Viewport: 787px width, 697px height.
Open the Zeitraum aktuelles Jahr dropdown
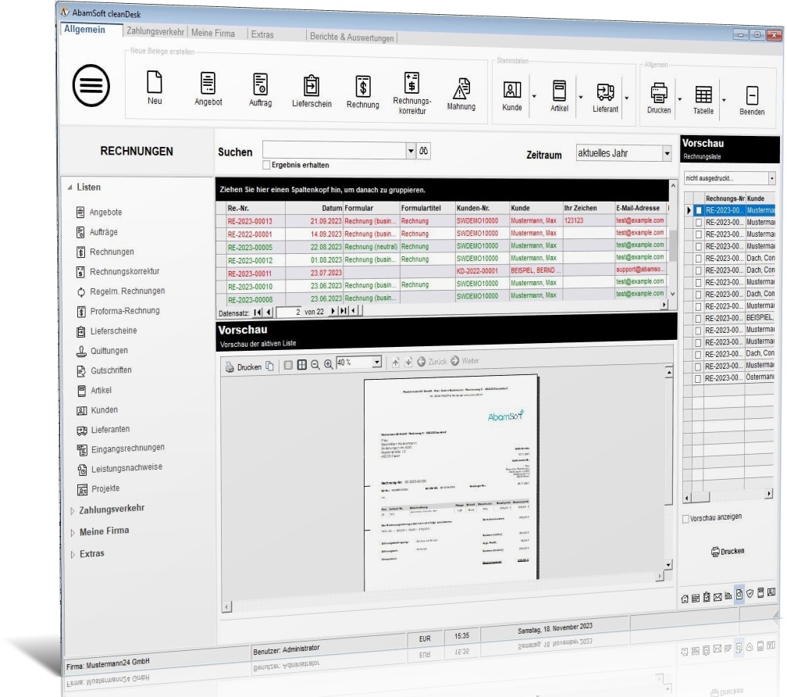pos(667,154)
